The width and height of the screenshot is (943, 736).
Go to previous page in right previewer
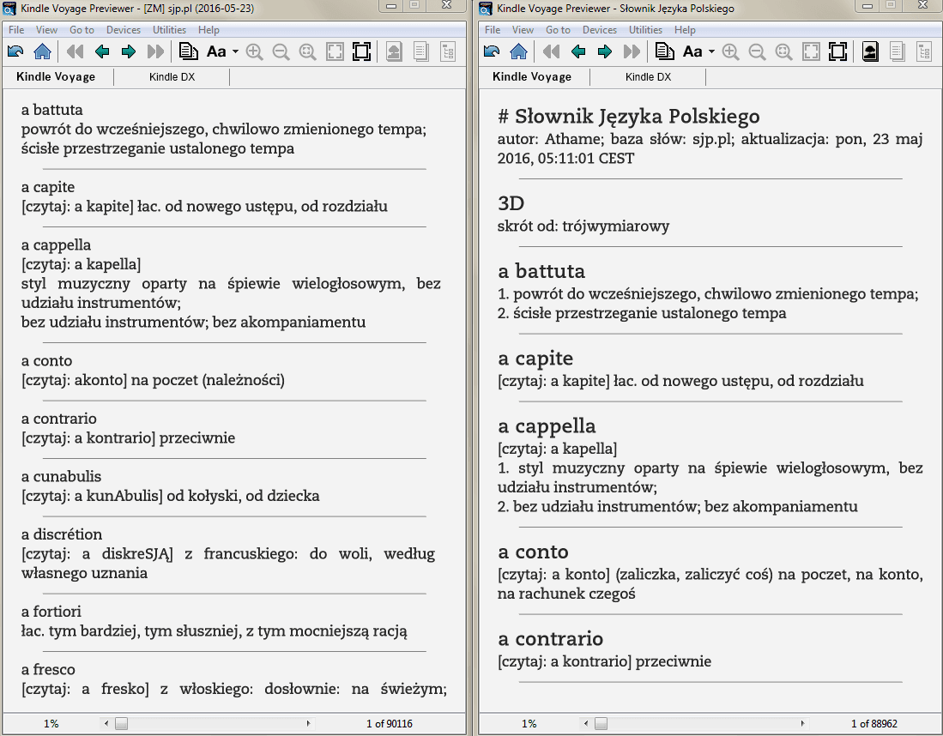pyautogui.click(x=578, y=51)
